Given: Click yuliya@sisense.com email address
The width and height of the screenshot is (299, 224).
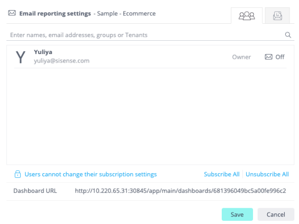Looking at the screenshot, I should 61,61.
